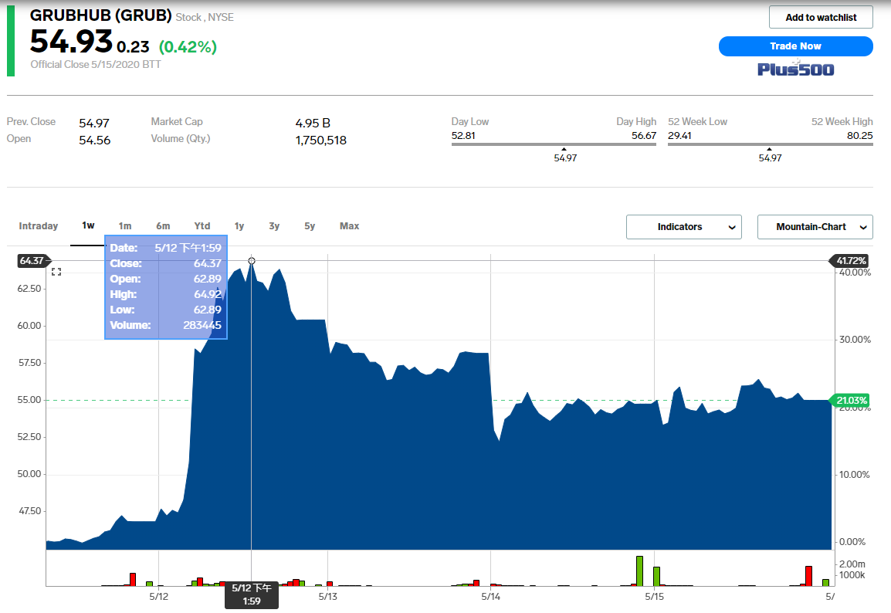
Task: Add Grubhub to your watchlist
Action: [821, 17]
